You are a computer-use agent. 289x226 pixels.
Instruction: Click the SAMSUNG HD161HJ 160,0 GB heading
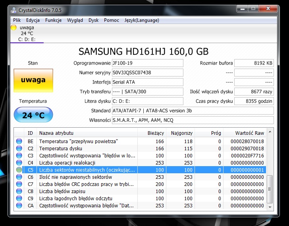143,52
